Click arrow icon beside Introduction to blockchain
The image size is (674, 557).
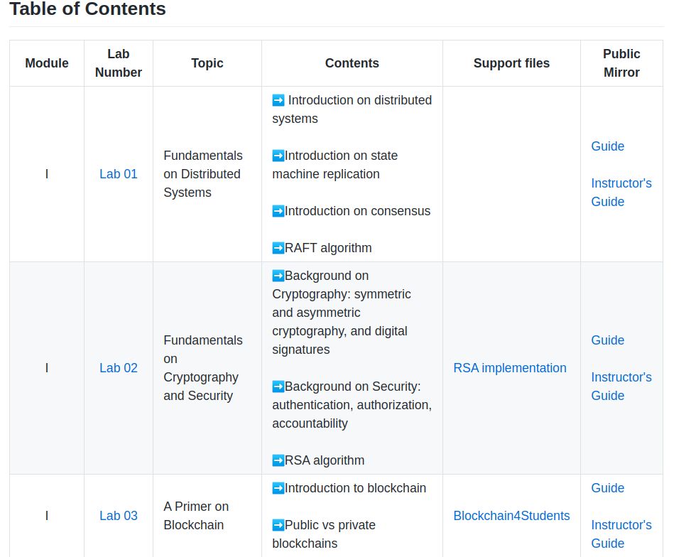click(x=278, y=488)
